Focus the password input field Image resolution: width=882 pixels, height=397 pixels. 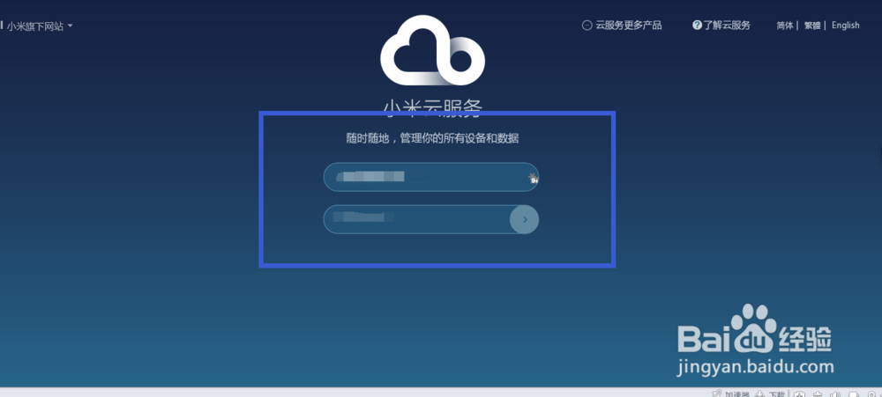[x=431, y=219]
